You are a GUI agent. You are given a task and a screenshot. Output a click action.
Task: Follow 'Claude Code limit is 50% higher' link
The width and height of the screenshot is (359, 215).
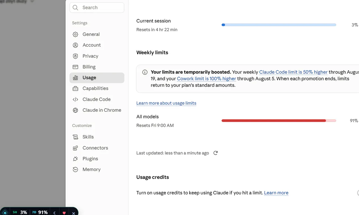293,72
